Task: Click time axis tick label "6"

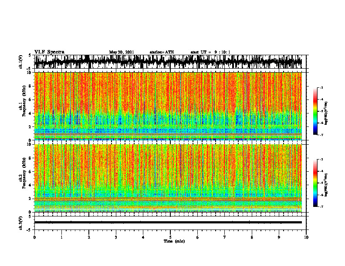Action: tap(198, 237)
